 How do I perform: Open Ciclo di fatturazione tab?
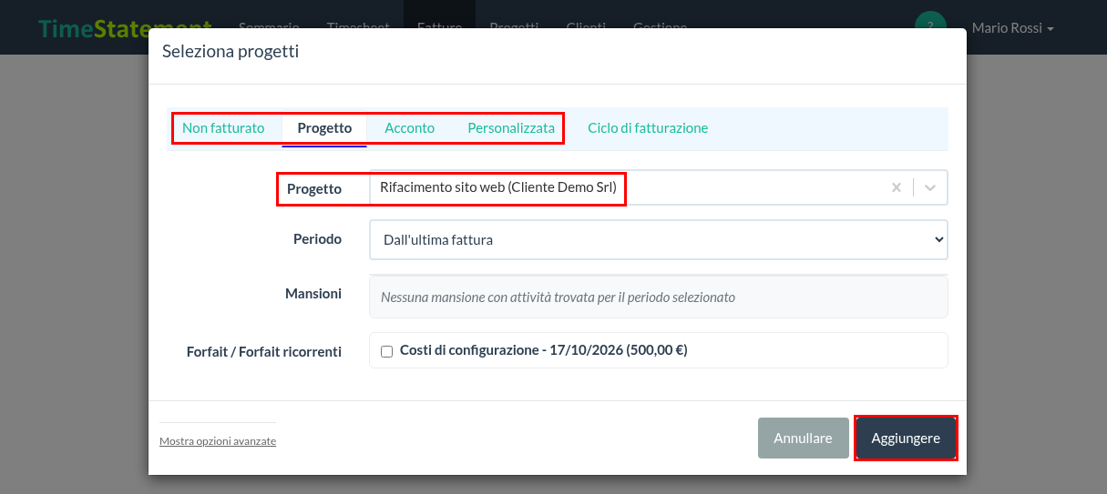point(648,128)
